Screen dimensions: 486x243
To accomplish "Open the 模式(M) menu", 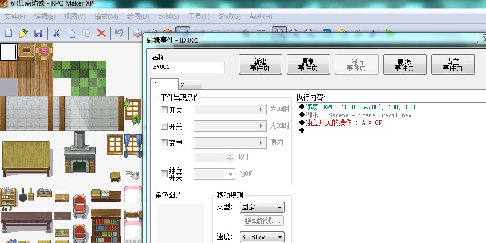I will (106, 17).
